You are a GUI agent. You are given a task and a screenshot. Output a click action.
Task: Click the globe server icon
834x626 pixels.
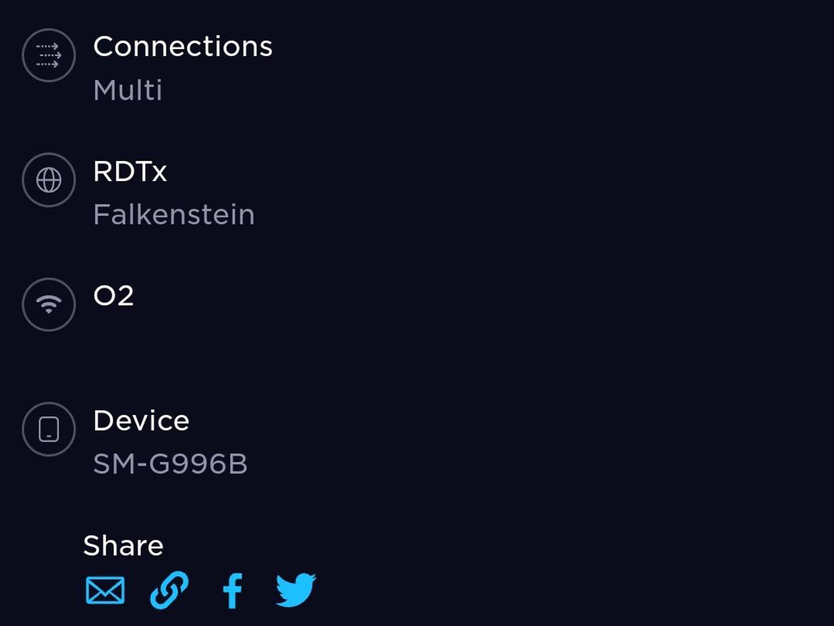point(48,180)
